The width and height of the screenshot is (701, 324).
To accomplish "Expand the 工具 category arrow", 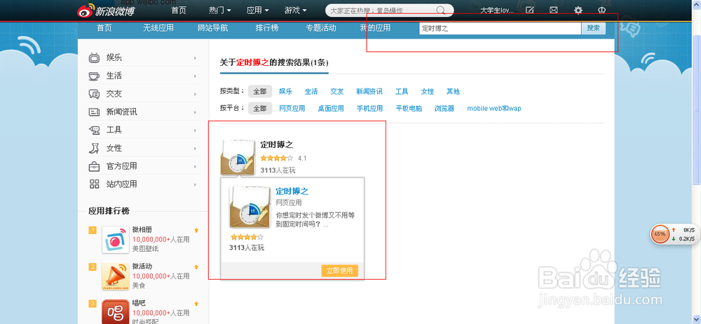I will pyautogui.click(x=196, y=130).
